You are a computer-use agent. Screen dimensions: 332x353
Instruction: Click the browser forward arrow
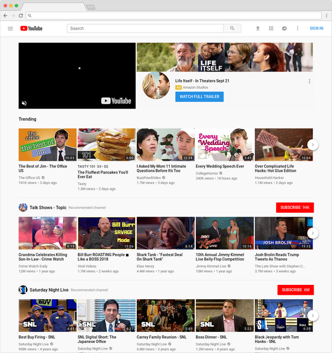coord(13,16)
